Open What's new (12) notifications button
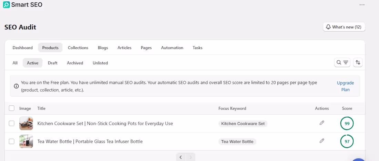 point(344,27)
